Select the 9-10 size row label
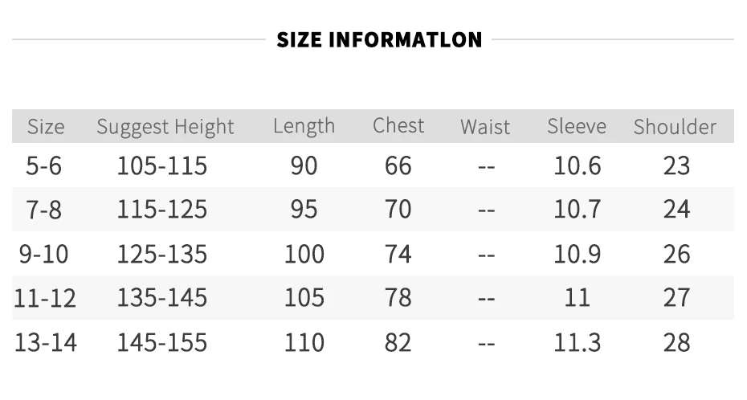Image resolution: width=747 pixels, height=400 pixels. coord(44,254)
